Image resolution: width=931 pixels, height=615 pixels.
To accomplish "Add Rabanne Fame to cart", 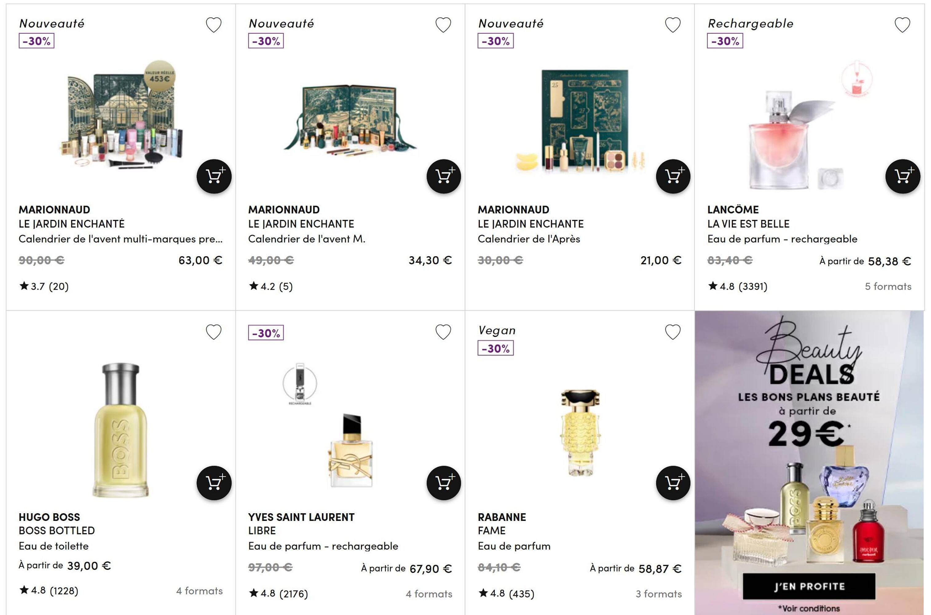I will pos(673,483).
